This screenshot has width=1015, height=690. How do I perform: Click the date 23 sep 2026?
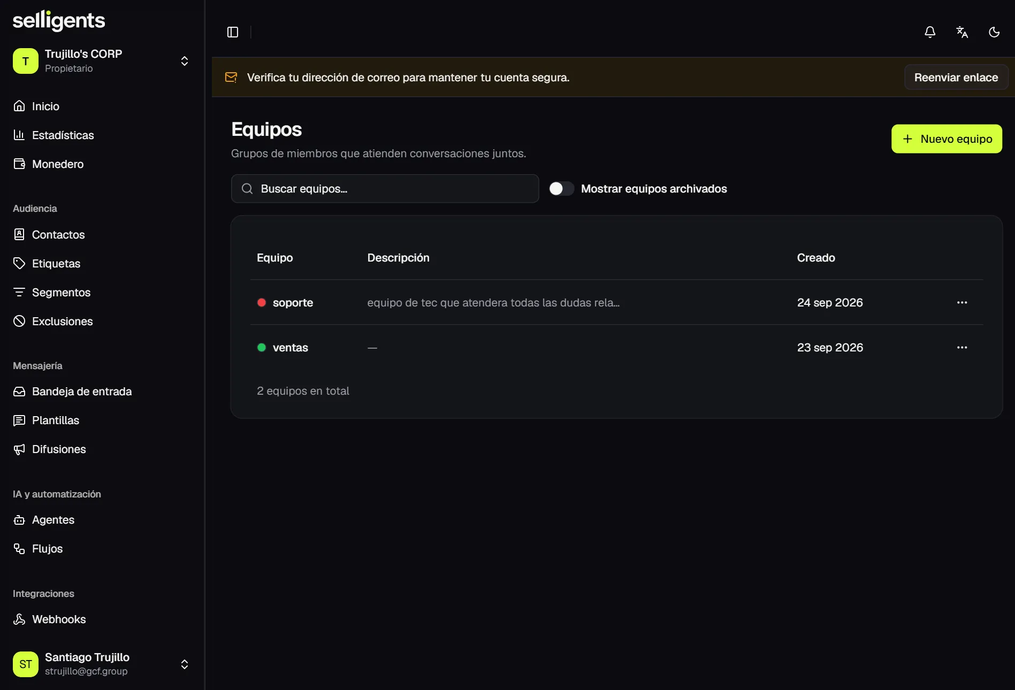point(830,348)
